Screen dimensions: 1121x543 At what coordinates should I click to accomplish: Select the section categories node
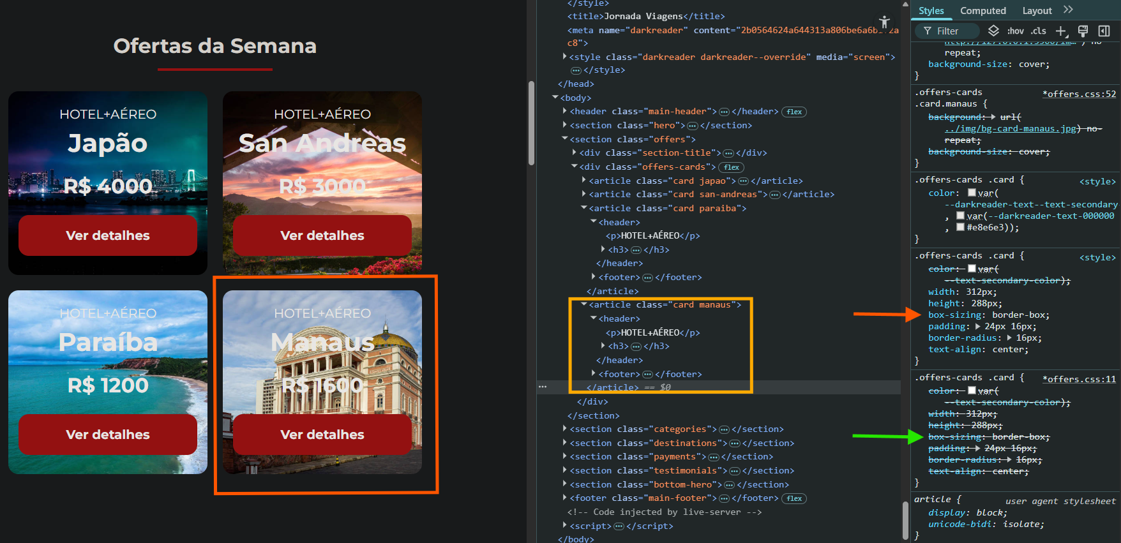tap(677, 429)
